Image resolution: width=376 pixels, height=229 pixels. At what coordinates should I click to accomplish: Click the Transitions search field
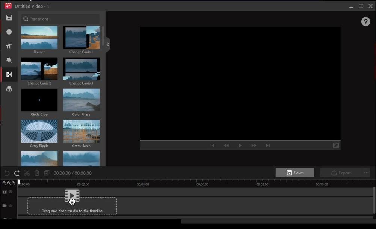[x=60, y=19]
